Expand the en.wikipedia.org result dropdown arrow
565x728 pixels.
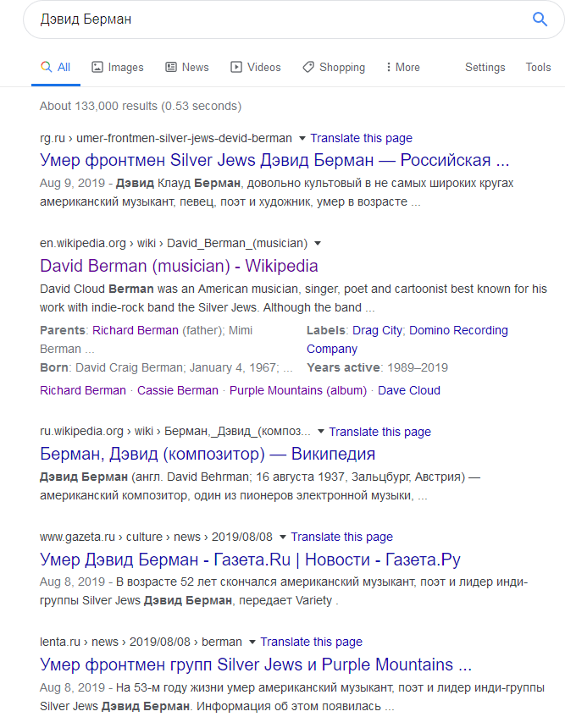[x=318, y=244]
